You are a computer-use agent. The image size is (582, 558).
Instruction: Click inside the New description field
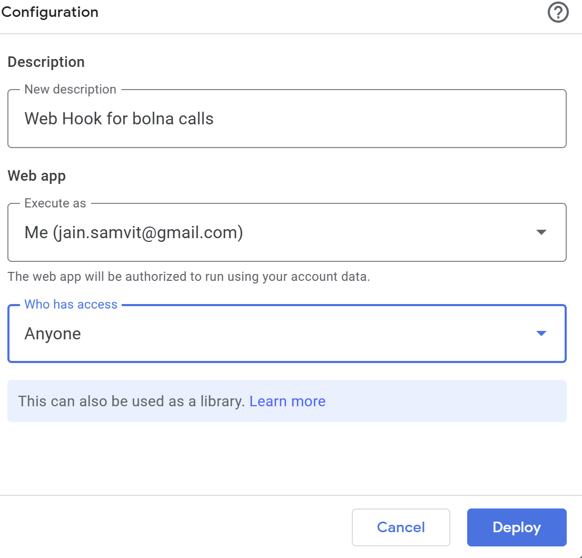(x=287, y=118)
